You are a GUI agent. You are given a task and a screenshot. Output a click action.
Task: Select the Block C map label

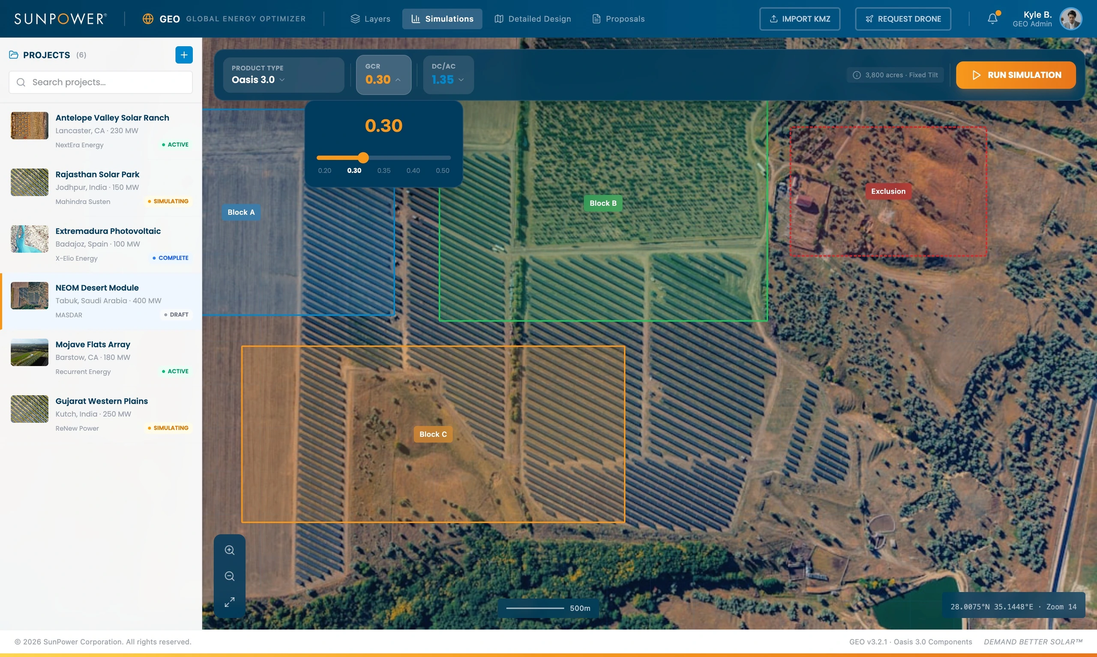point(433,434)
